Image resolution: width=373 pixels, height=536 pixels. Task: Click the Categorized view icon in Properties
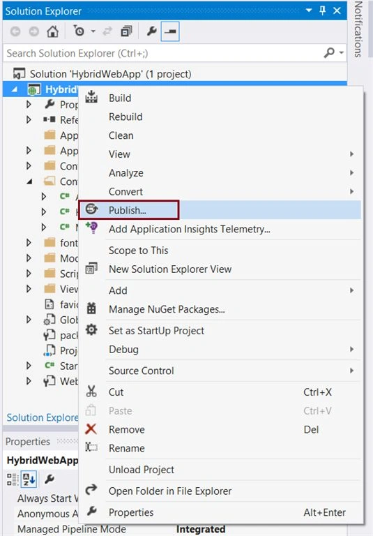13,479
